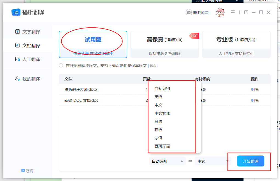
Task: Click the info icon before the free-reading notice
Action: 61,66
